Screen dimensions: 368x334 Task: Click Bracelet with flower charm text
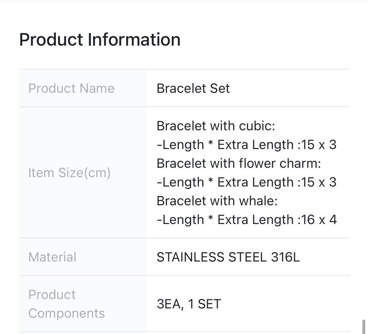coord(239,163)
